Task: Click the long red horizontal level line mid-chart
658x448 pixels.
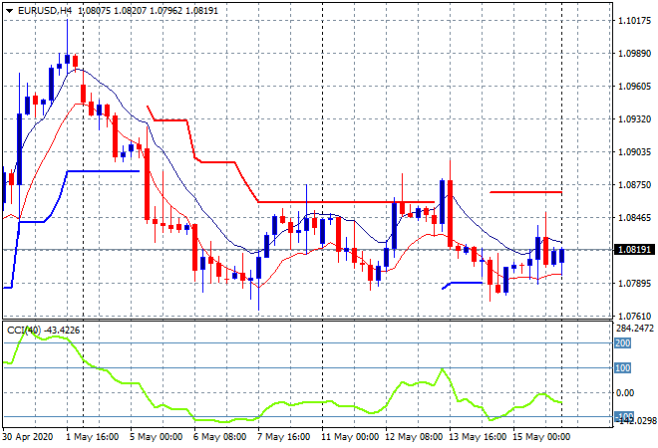Action: pos(346,202)
